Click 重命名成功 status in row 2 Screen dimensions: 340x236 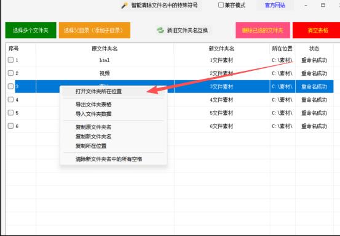[314, 73]
